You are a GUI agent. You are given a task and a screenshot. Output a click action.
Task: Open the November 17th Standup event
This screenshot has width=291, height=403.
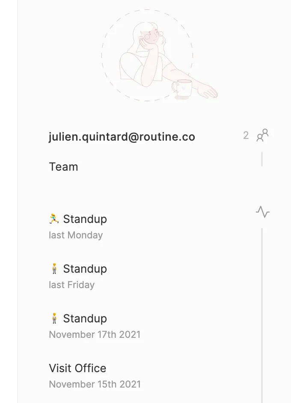pyautogui.click(x=85, y=319)
